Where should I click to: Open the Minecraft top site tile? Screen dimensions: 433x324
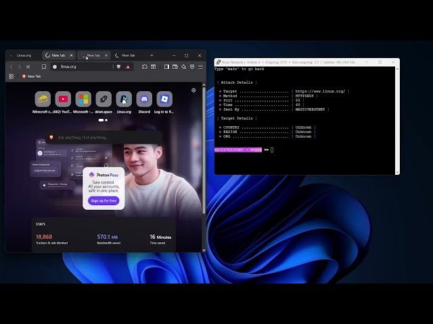click(43, 99)
